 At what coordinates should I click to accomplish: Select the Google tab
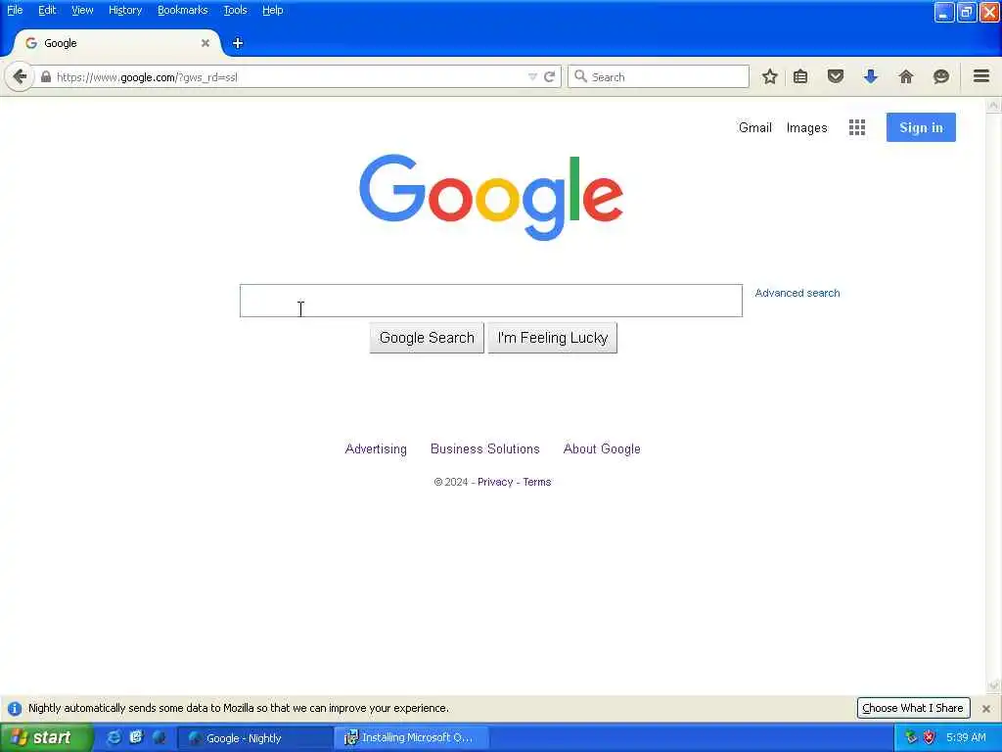[x=117, y=43]
